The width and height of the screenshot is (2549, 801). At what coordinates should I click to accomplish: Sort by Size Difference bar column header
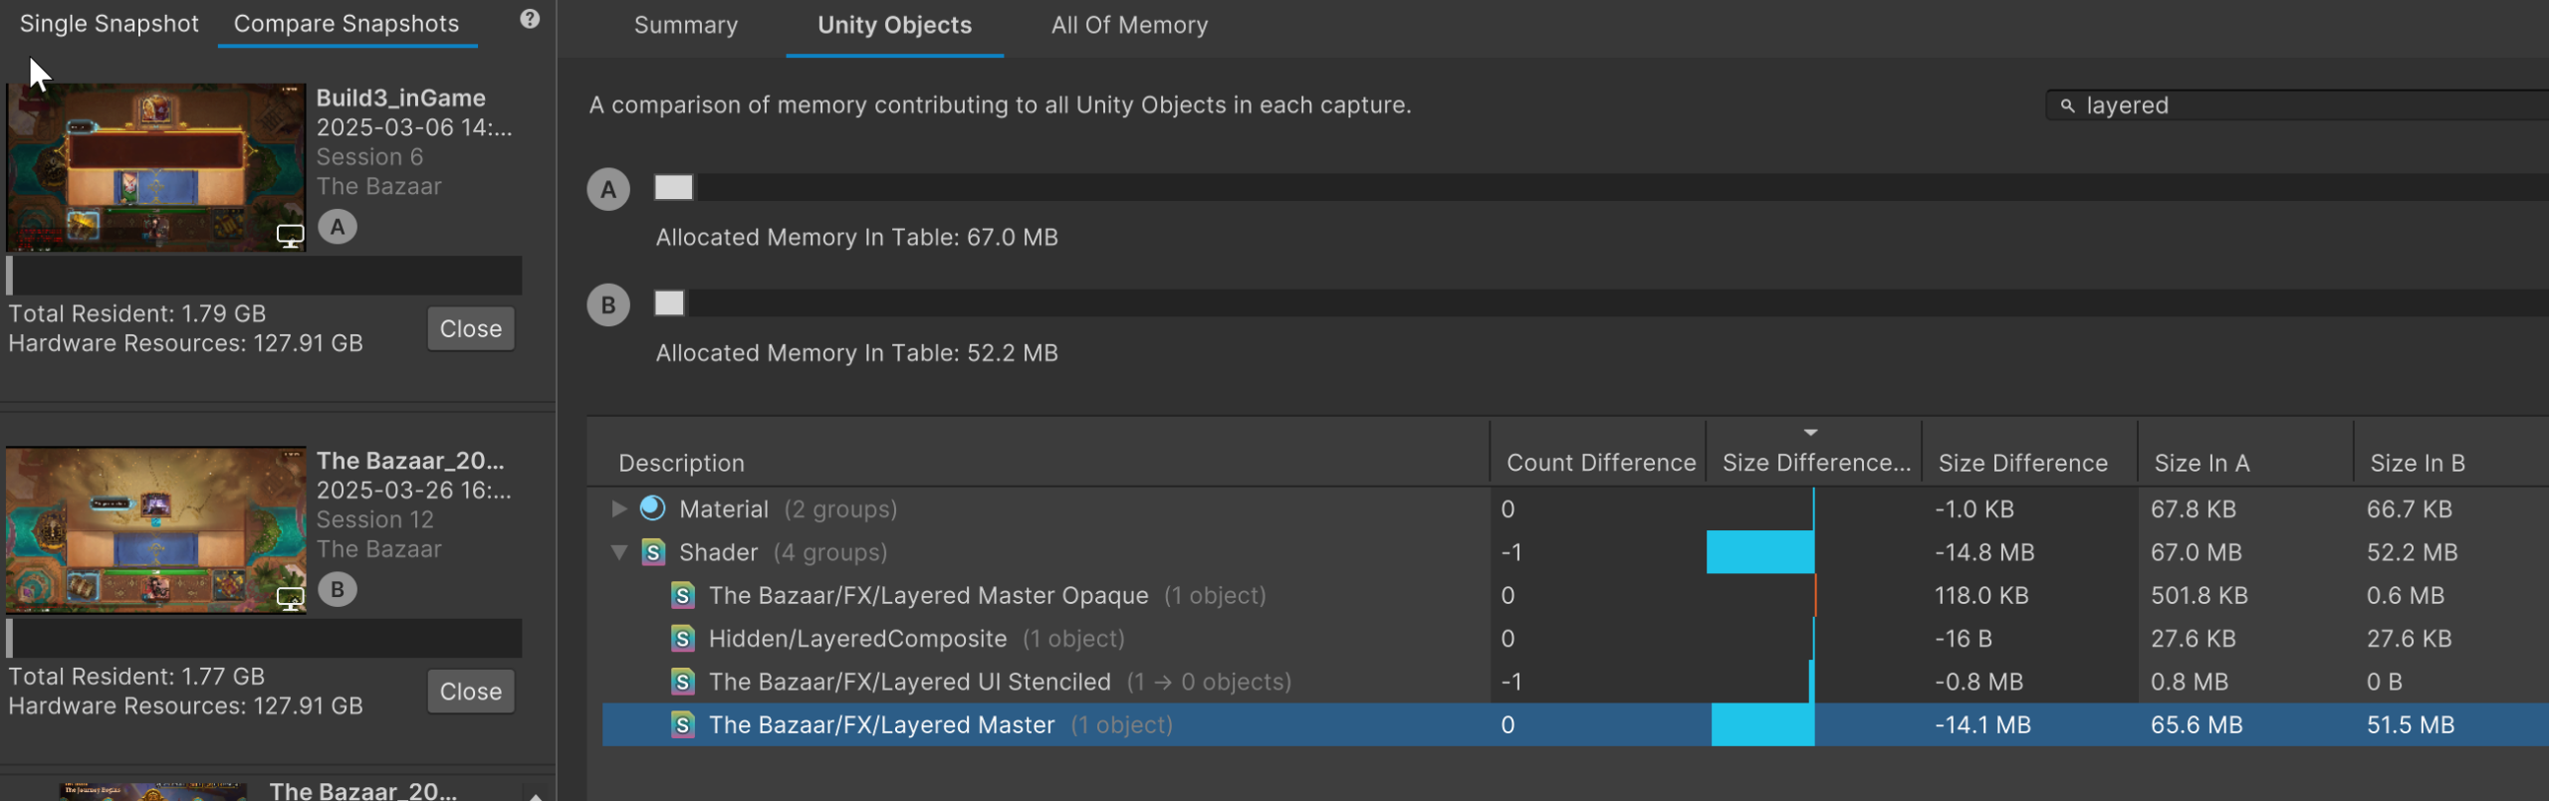[x=1814, y=463]
